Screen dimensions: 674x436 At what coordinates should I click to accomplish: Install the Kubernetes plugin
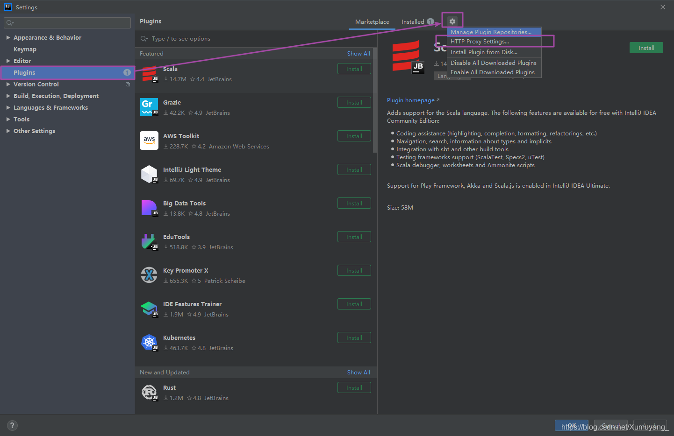(354, 338)
